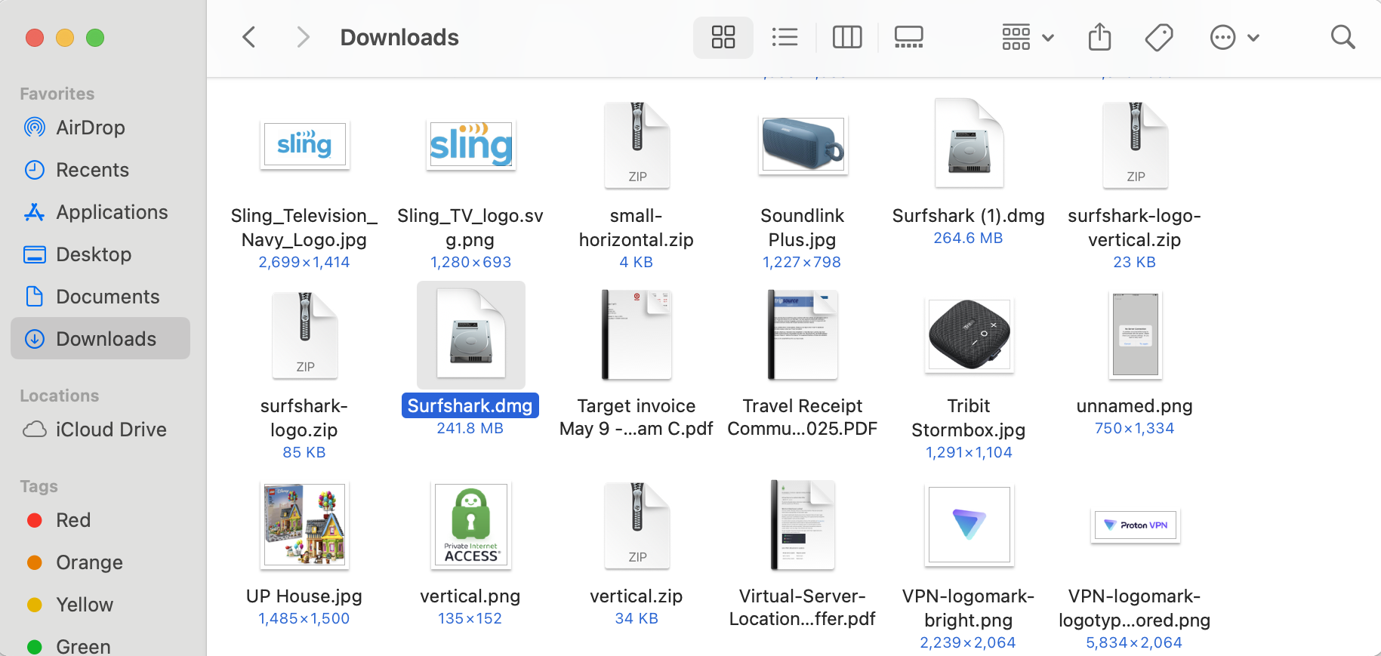Open the Documents folder in sidebar
This screenshot has width=1381, height=656.
coord(107,297)
